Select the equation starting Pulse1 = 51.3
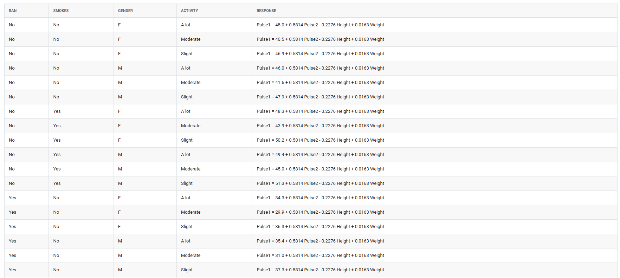The width and height of the screenshot is (620, 278). [320, 183]
